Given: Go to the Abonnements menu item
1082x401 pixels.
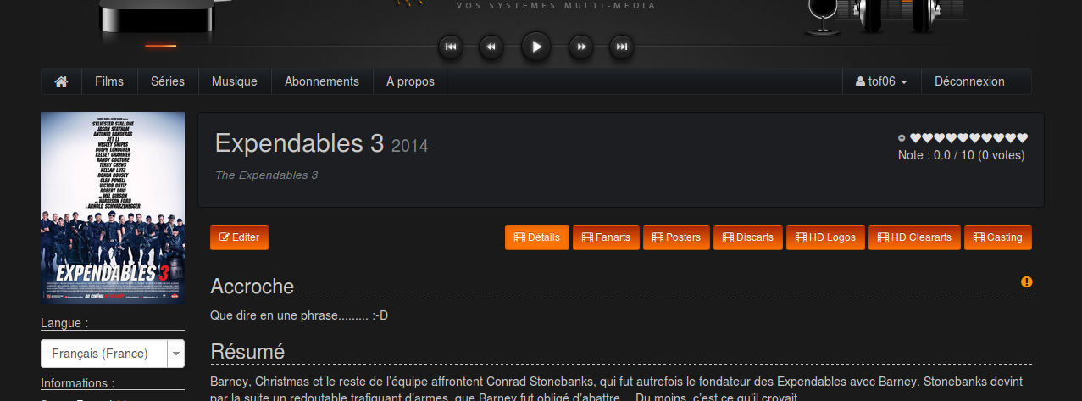Looking at the screenshot, I should (322, 81).
